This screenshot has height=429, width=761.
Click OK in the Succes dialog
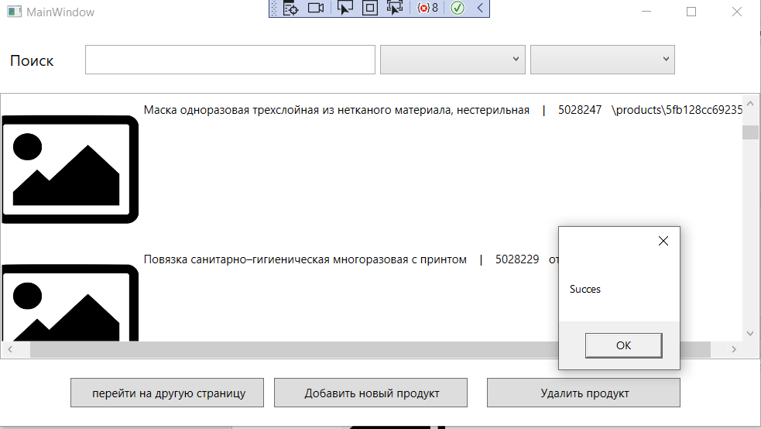(624, 345)
